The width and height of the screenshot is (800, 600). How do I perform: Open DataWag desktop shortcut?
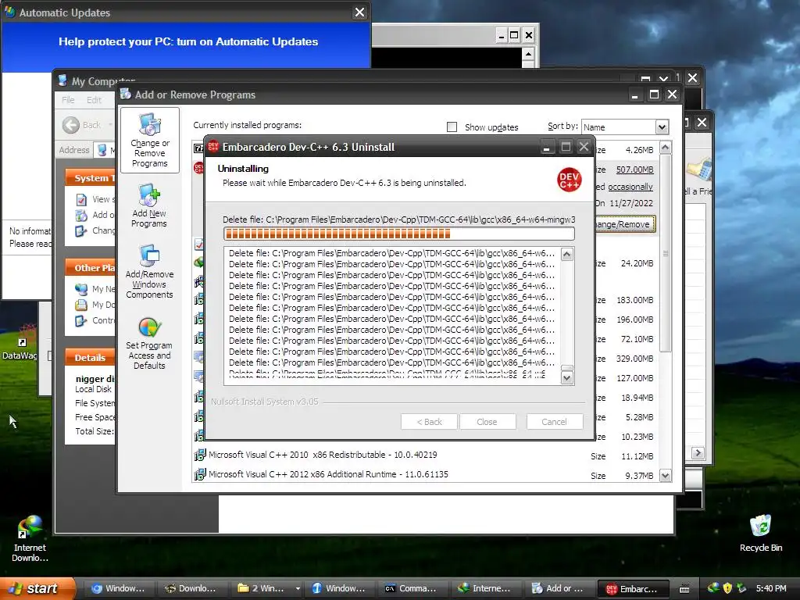pyautogui.click(x=20, y=342)
